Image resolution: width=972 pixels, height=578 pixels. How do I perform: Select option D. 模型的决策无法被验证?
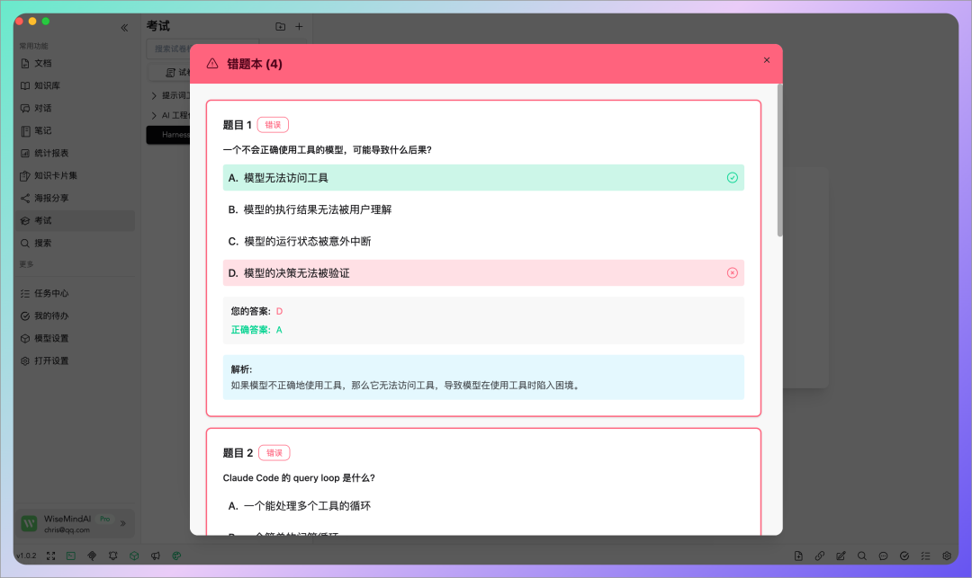[x=483, y=273]
